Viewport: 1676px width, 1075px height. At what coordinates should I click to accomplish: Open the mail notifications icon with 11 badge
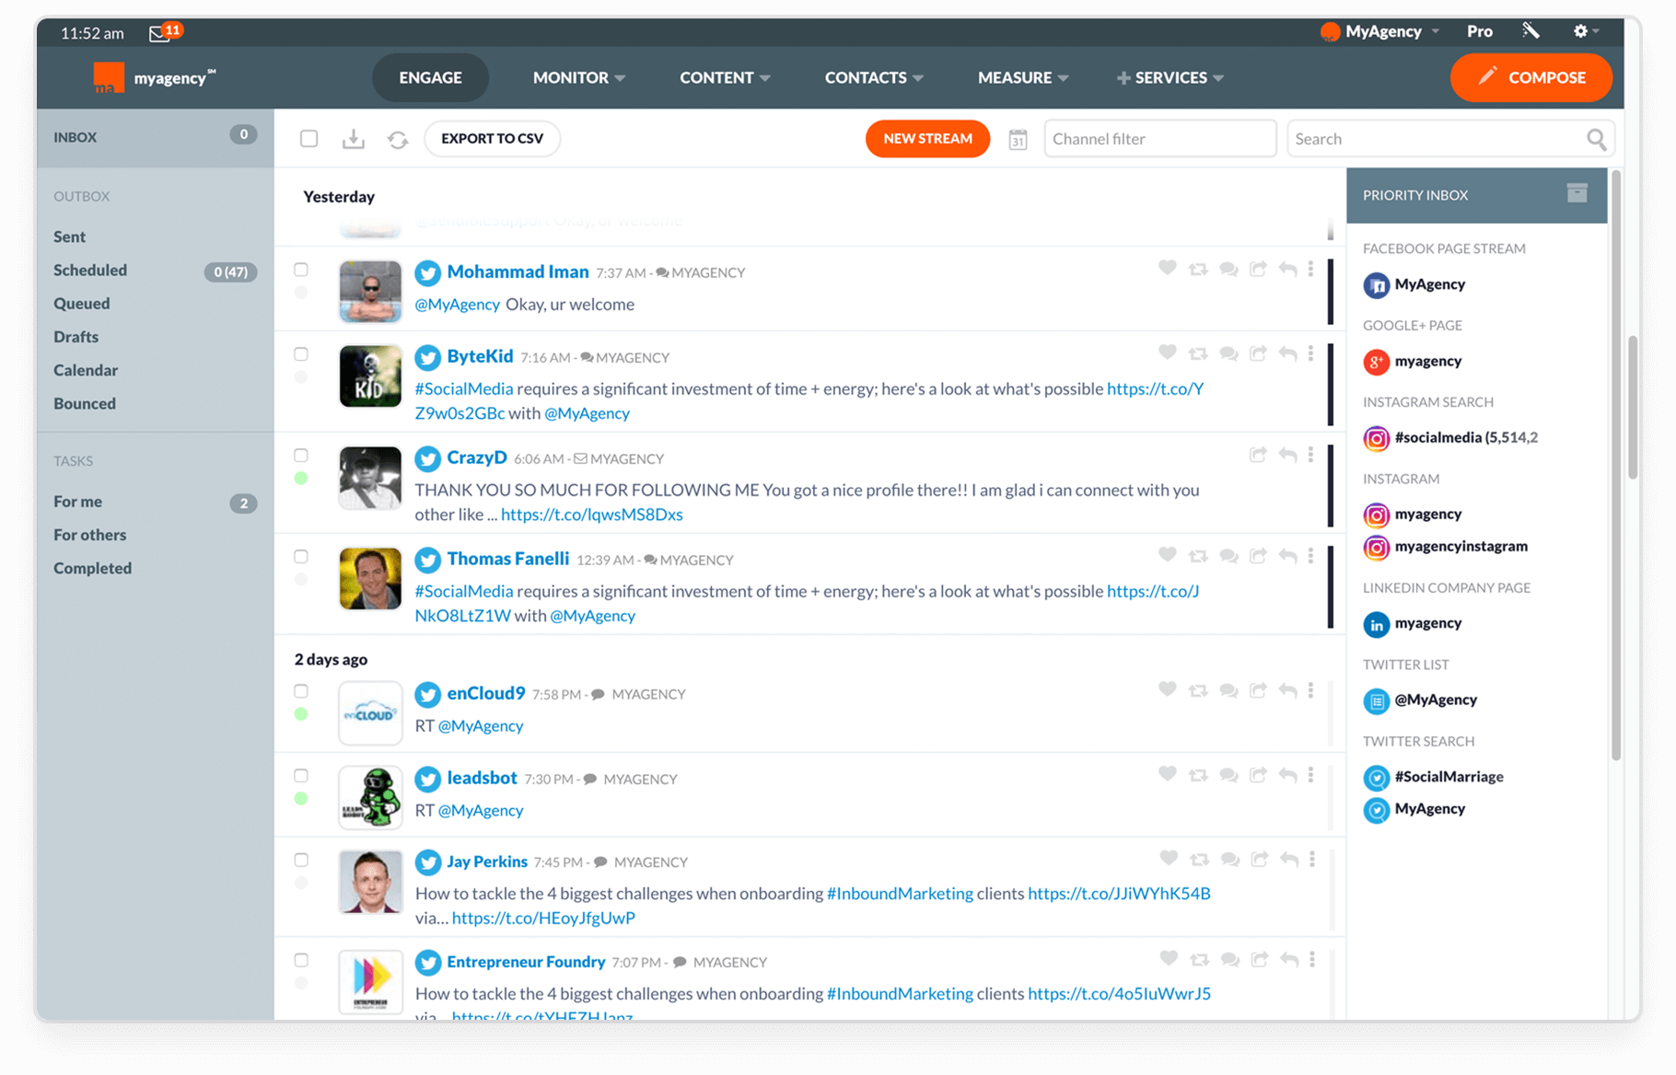tap(165, 32)
